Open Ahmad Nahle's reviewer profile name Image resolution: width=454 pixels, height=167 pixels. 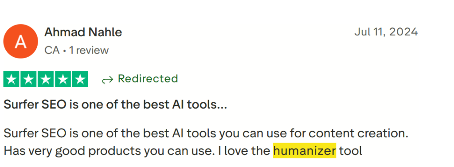(x=83, y=32)
